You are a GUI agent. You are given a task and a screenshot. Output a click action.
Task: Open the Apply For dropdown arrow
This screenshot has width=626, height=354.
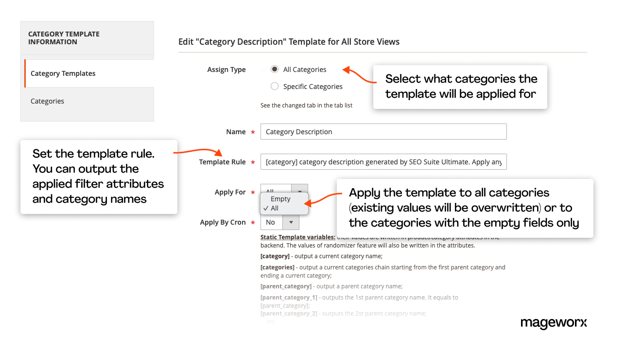[299, 192]
